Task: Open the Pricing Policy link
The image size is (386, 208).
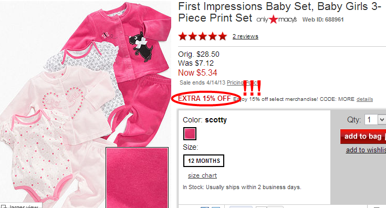Action: coord(243,82)
